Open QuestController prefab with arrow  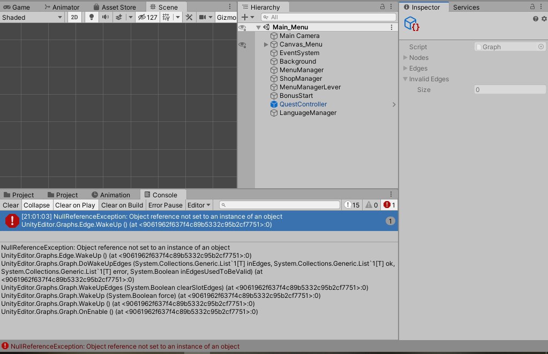(x=394, y=104)
